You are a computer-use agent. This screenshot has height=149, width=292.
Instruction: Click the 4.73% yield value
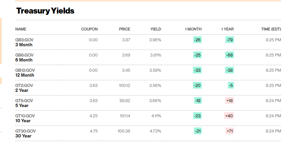(155, 131)
